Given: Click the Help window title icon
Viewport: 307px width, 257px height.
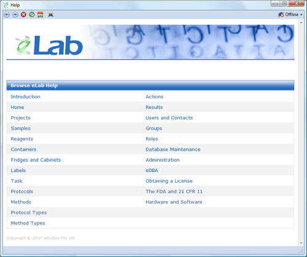Looking at the screenshot, I should coord(6,5).
